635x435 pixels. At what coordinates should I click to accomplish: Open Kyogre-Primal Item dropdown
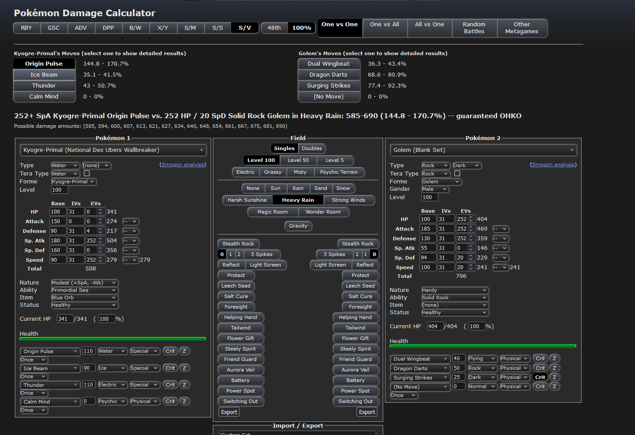pos(84,298)
